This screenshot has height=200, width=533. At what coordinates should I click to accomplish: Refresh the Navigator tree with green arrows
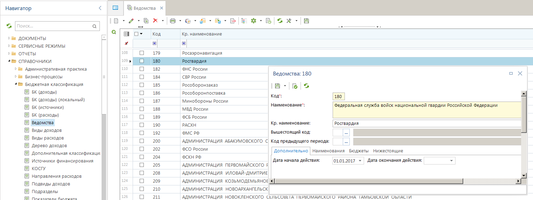pos(9,26)
